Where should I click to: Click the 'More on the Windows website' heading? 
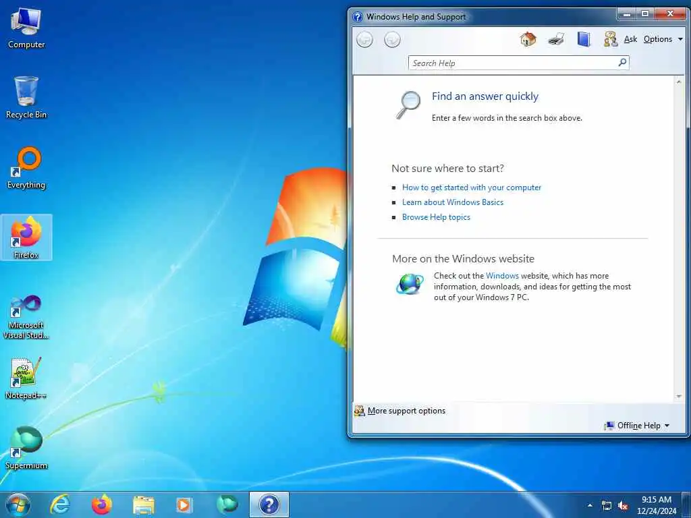point(463,258)
